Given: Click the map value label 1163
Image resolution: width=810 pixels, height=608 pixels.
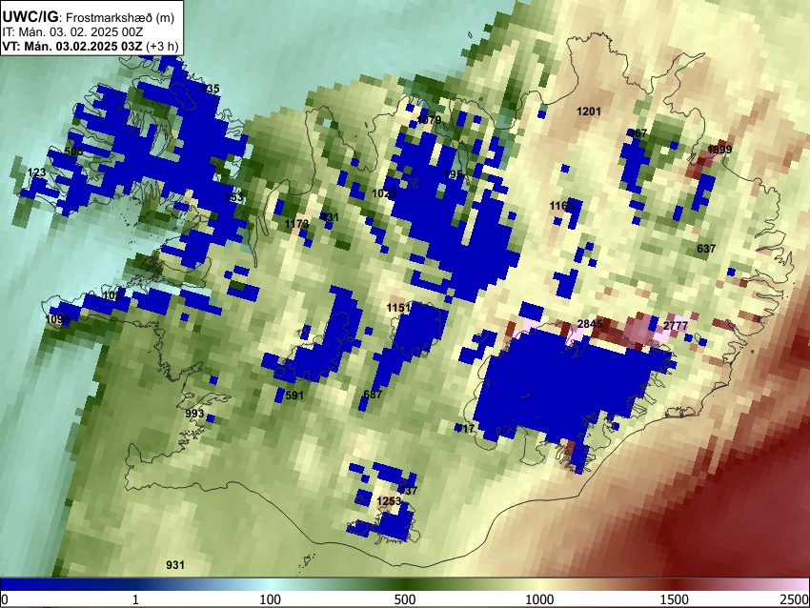Looking at the screenshot, I should pyautogui.click(x=561, y=206).
